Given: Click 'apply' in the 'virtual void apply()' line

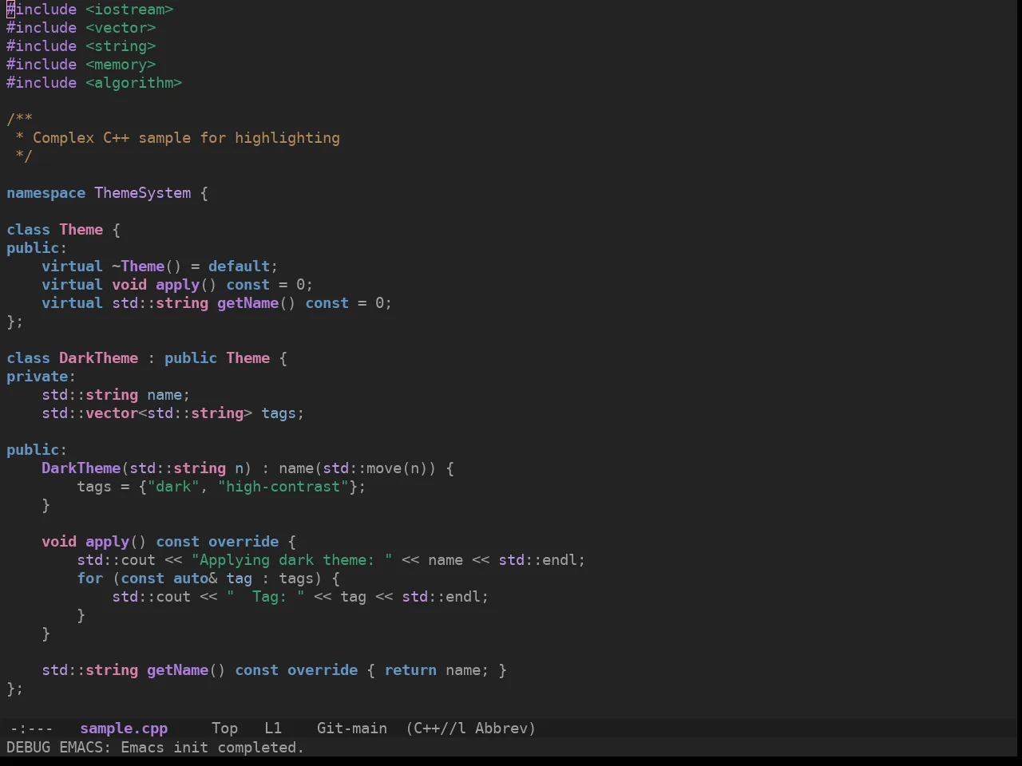Looking at the screenshot, I should click(x=177, y=285).
